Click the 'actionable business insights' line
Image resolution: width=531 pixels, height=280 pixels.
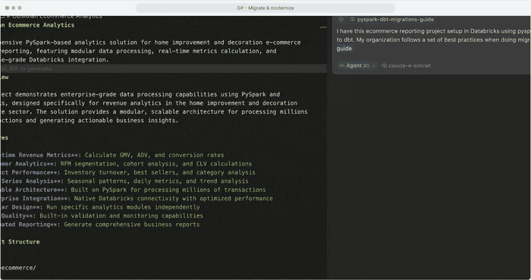tap(89, 121)
